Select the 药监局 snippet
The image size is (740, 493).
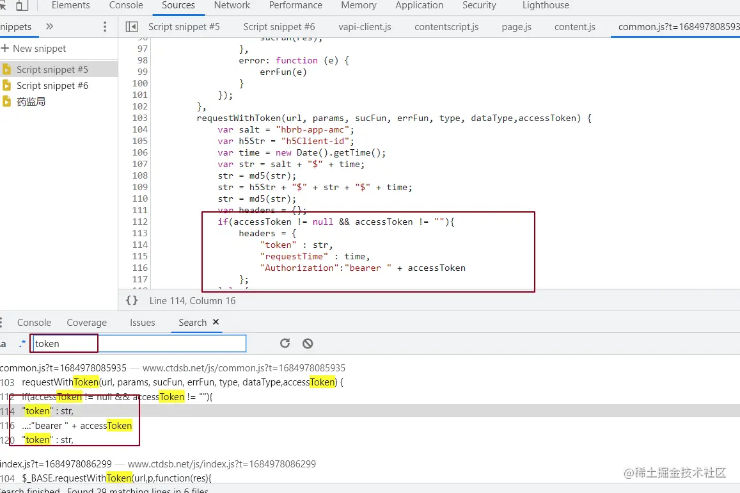(x=31, y=102)
